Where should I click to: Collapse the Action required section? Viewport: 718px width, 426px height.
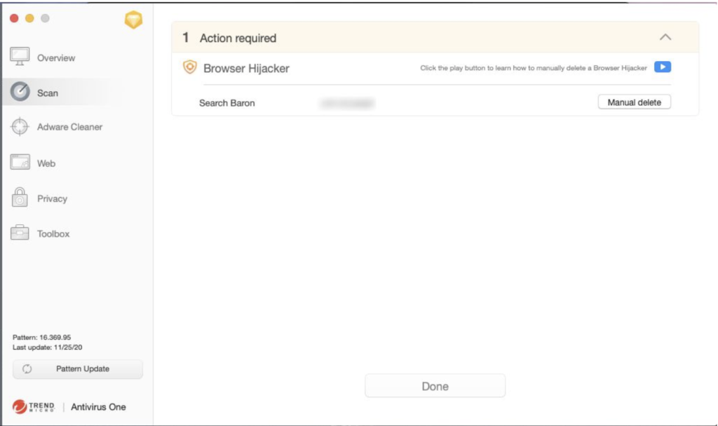(x=665, y=38)
